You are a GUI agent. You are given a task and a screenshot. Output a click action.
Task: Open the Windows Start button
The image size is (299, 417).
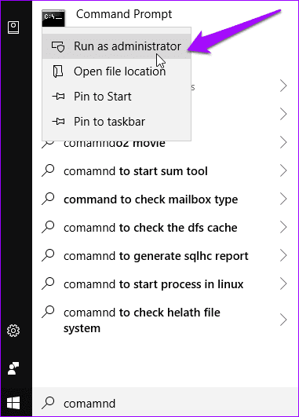tap(13, 403)
